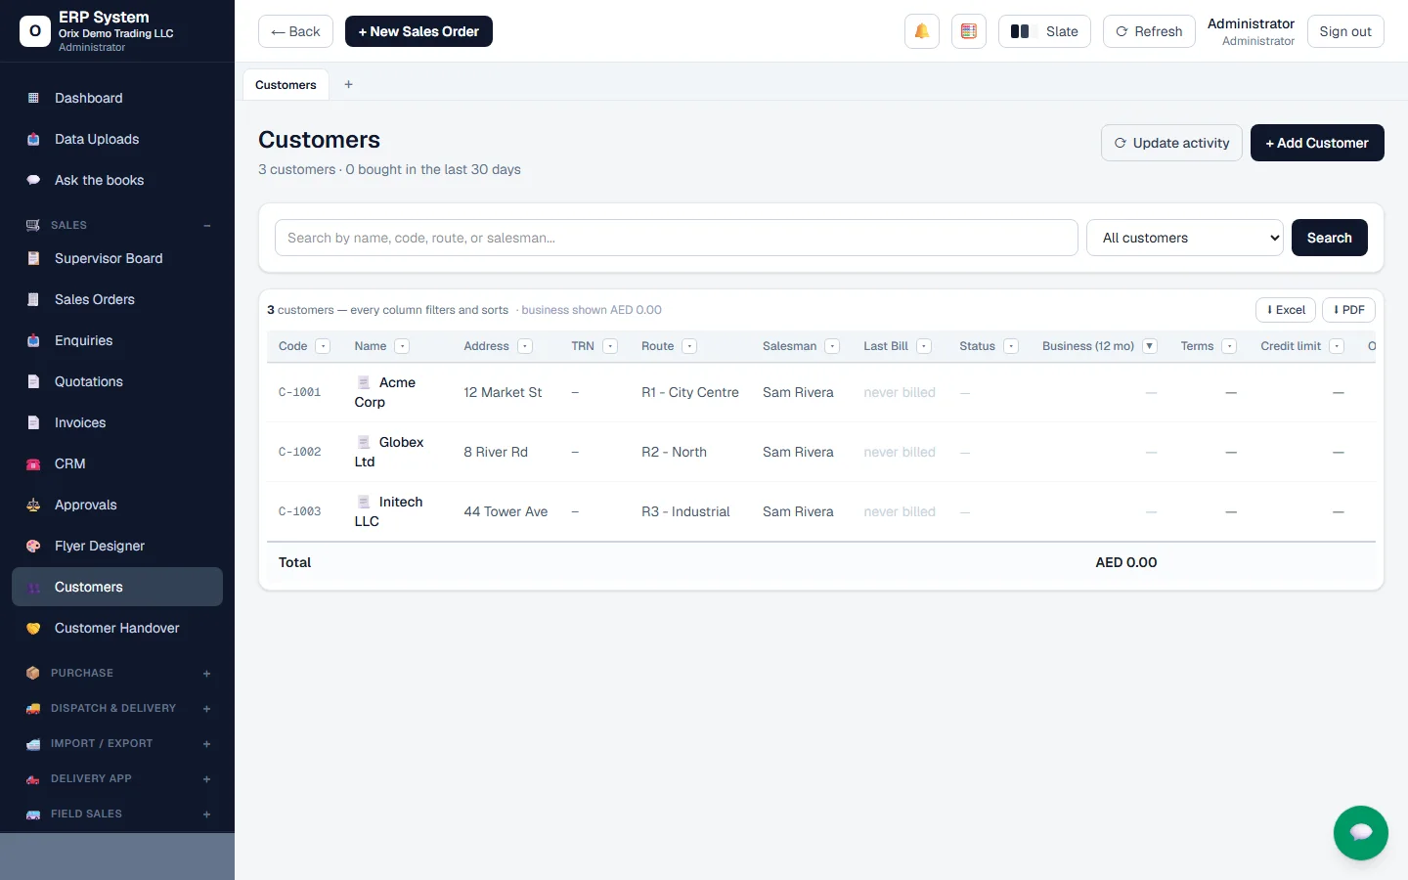Click the document icon next to Acme Corp
Screen dimensions: 1408x880
(364, 382)
